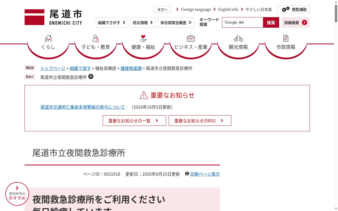Viewport: 338px width, 211px height.
Task: Open the 休日夜間当番医 arrow button
Action: click(176, 22)
